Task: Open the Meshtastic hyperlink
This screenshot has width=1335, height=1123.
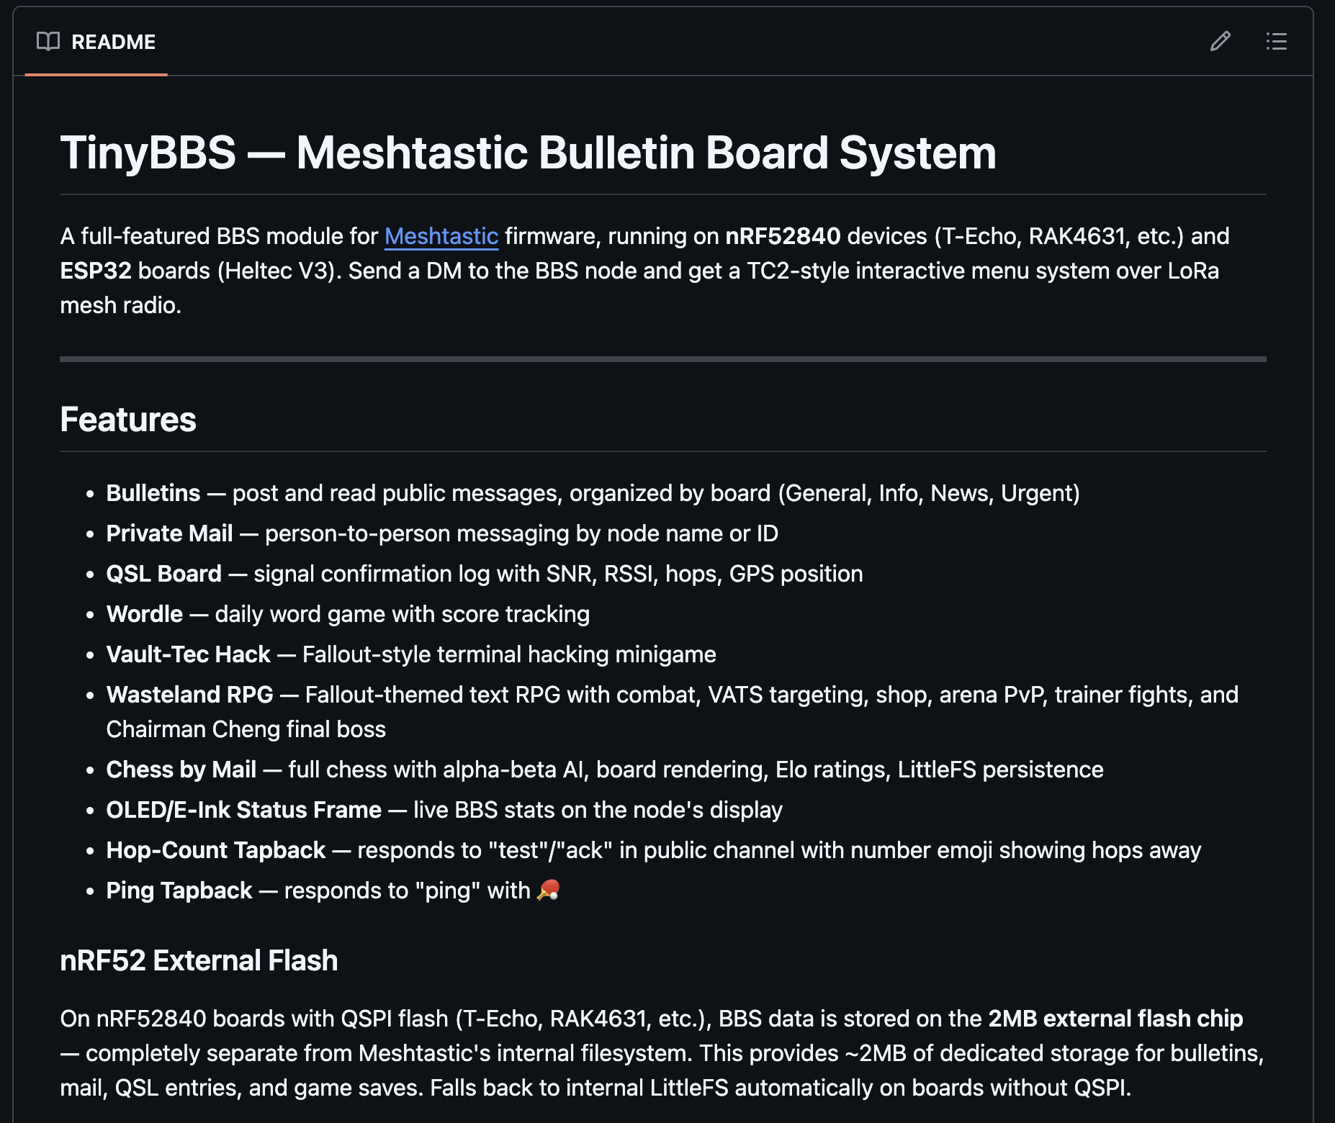Action: click(x=441, y=236)
